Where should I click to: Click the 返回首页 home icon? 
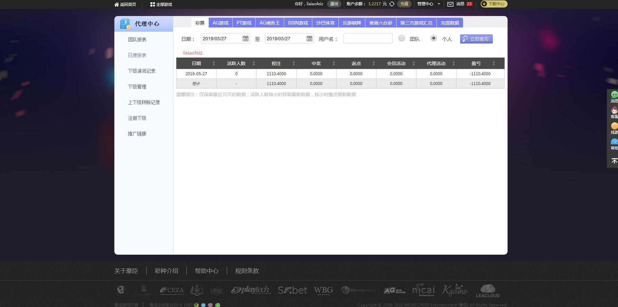117,4
